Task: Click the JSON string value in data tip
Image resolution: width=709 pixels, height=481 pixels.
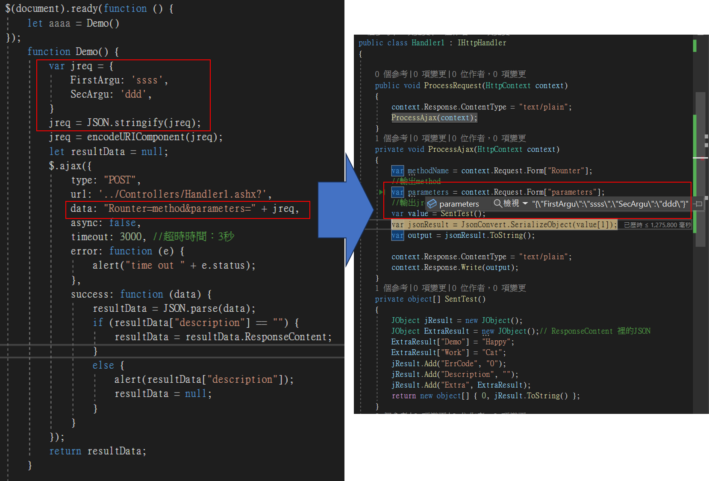Action: point(610,204)
